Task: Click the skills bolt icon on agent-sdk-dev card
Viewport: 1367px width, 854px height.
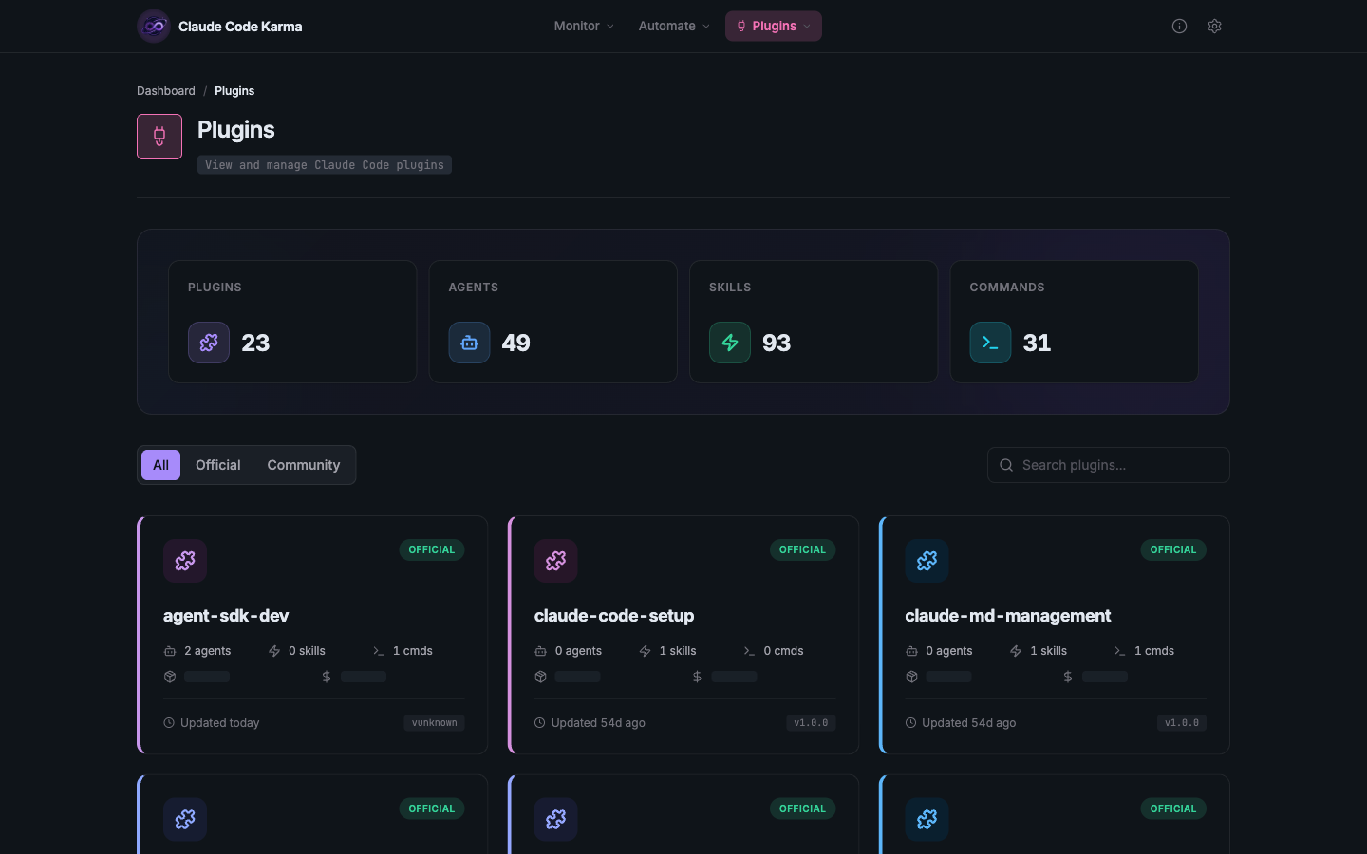Action: [x=274, y=651]
